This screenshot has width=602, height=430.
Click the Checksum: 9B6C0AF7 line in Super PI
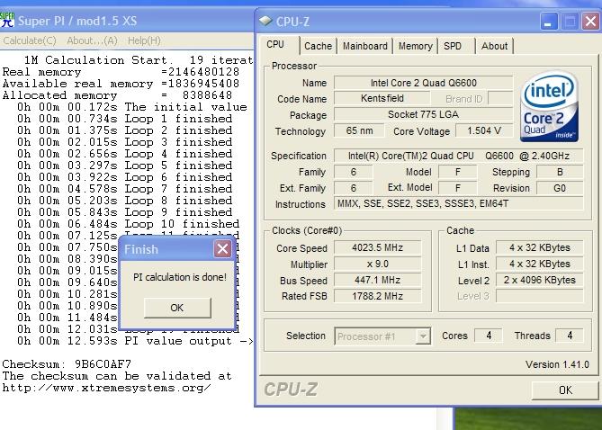coord(67,364)
